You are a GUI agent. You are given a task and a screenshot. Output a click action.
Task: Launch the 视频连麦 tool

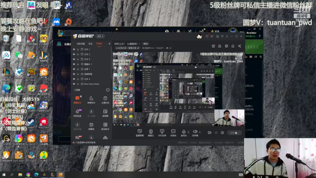77,113
